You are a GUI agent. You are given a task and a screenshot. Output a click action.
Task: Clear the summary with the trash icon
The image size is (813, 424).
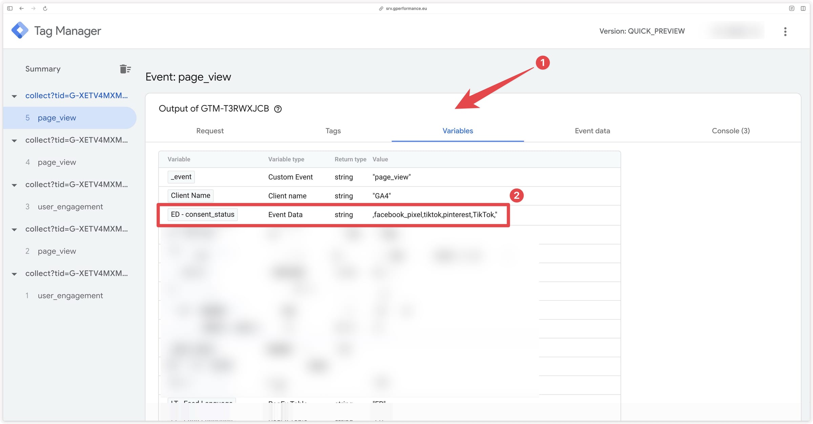(x=125, y=69)
